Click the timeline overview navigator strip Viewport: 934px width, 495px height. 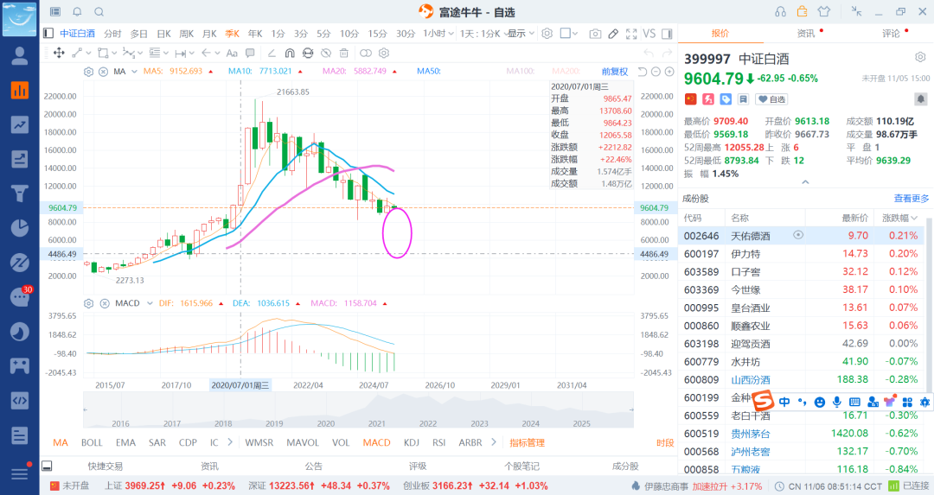358,410
